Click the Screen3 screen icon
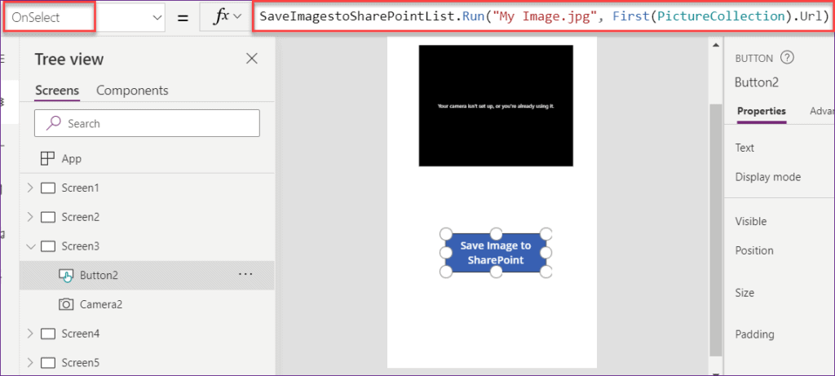The height and width of the screenshot is (376, 835). tap(48, 246)
